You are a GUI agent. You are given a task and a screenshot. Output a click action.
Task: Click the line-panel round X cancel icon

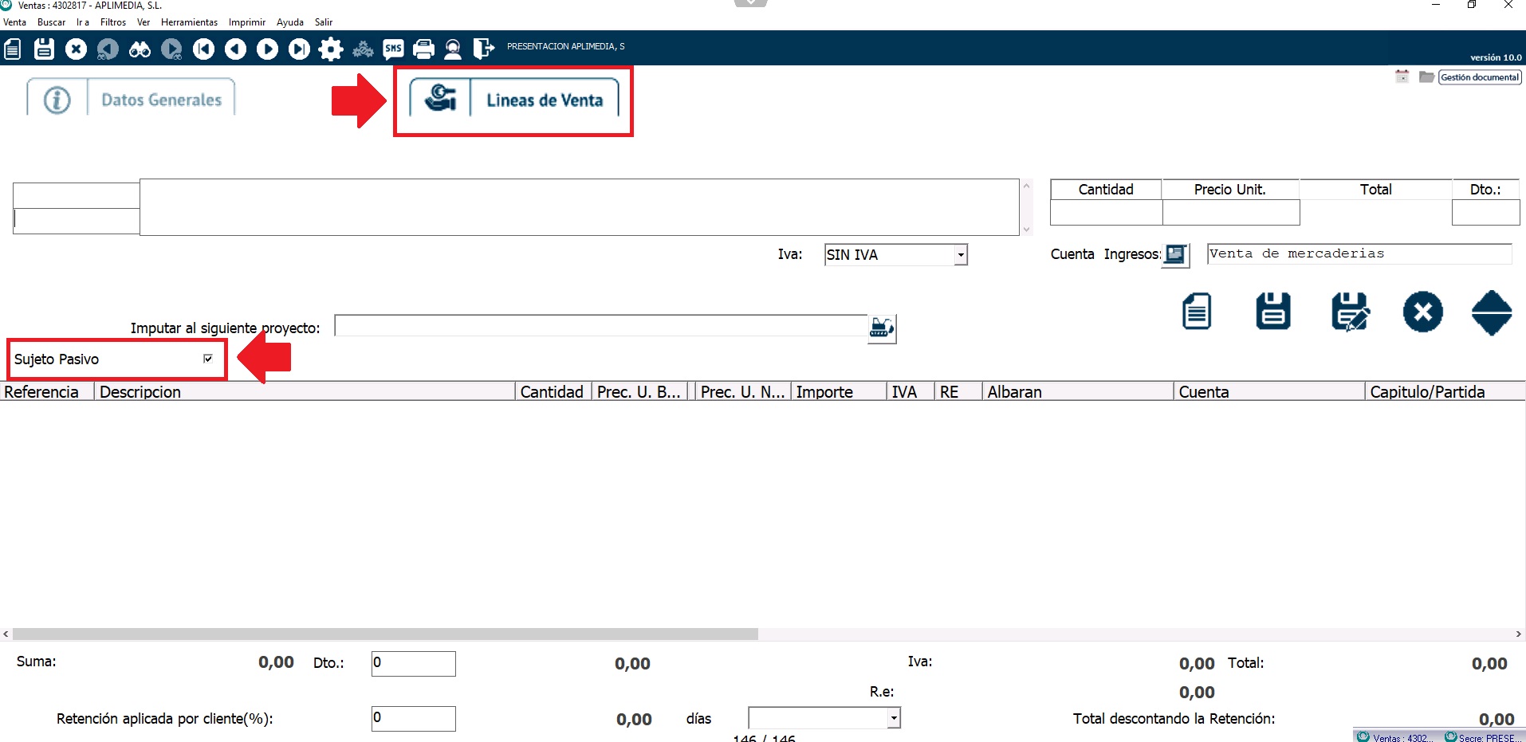point(1422,312)
